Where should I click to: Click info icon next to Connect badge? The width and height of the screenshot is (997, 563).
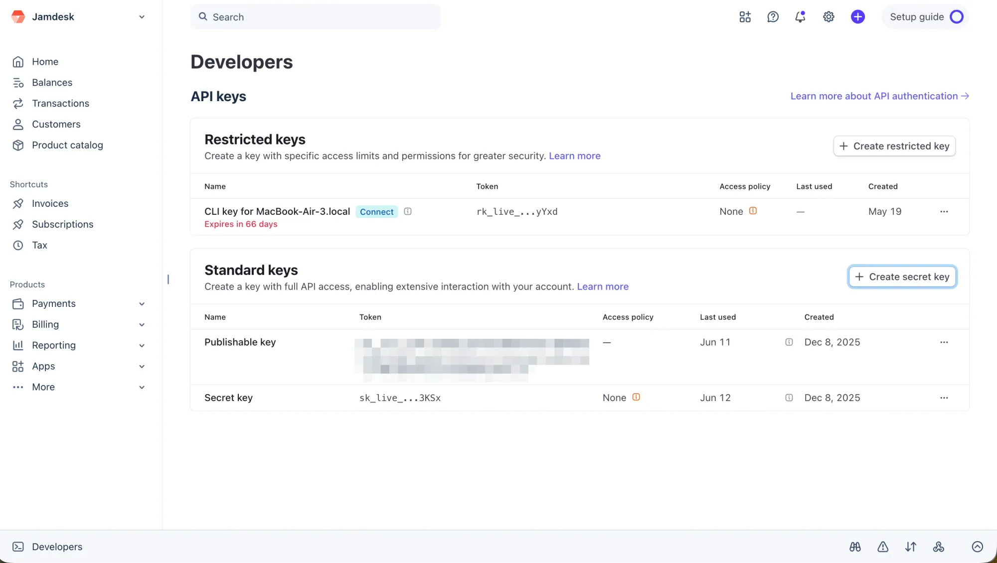(x=408, y=212)
